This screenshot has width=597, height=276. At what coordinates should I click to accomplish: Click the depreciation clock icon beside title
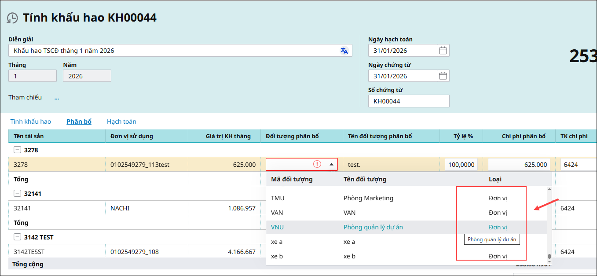tap(12, 18)
